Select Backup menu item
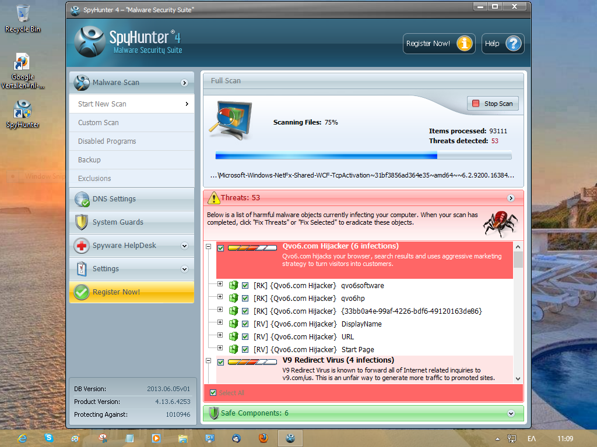 click(x=132, y=160)
